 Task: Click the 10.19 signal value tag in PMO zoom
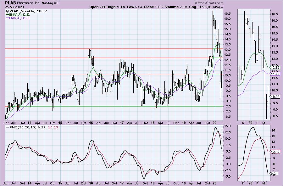click(275, 152)
